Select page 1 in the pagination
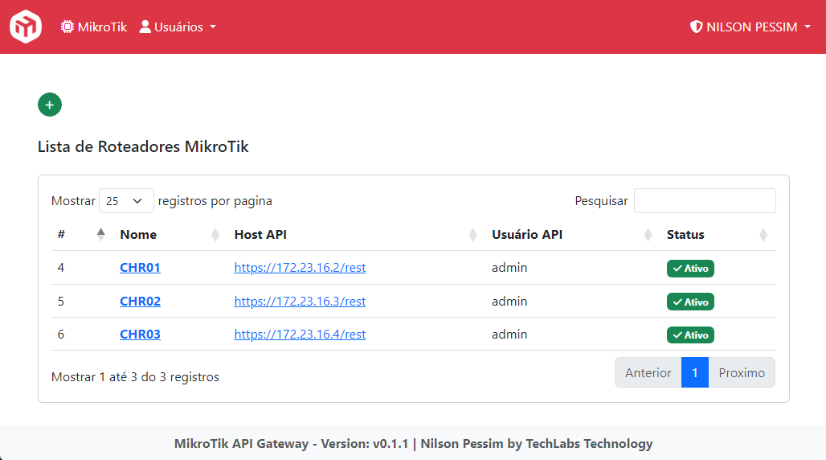 click(695, 373)
